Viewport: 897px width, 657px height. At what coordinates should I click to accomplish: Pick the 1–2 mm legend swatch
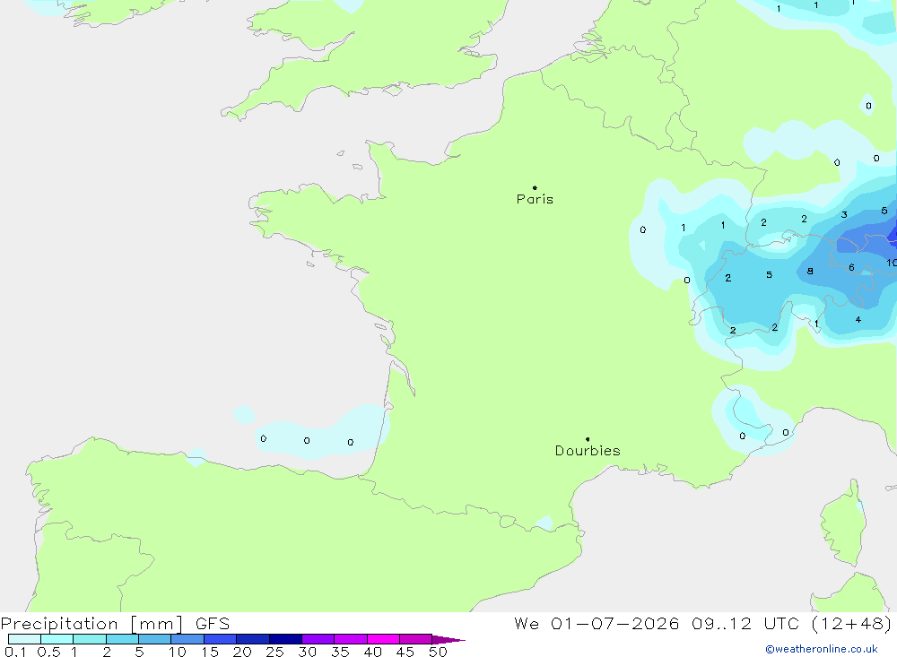click(x=90, y=639)
